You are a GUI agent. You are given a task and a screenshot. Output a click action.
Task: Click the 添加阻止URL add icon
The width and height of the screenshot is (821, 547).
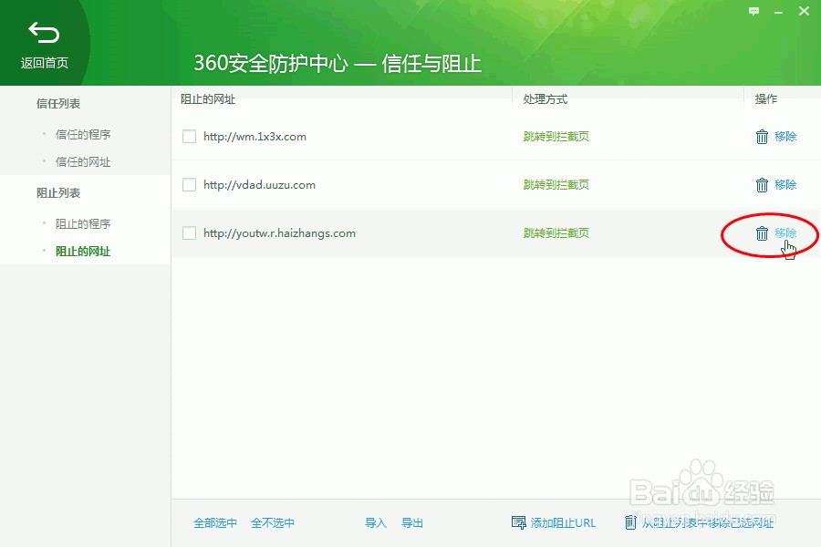point(518,522)
